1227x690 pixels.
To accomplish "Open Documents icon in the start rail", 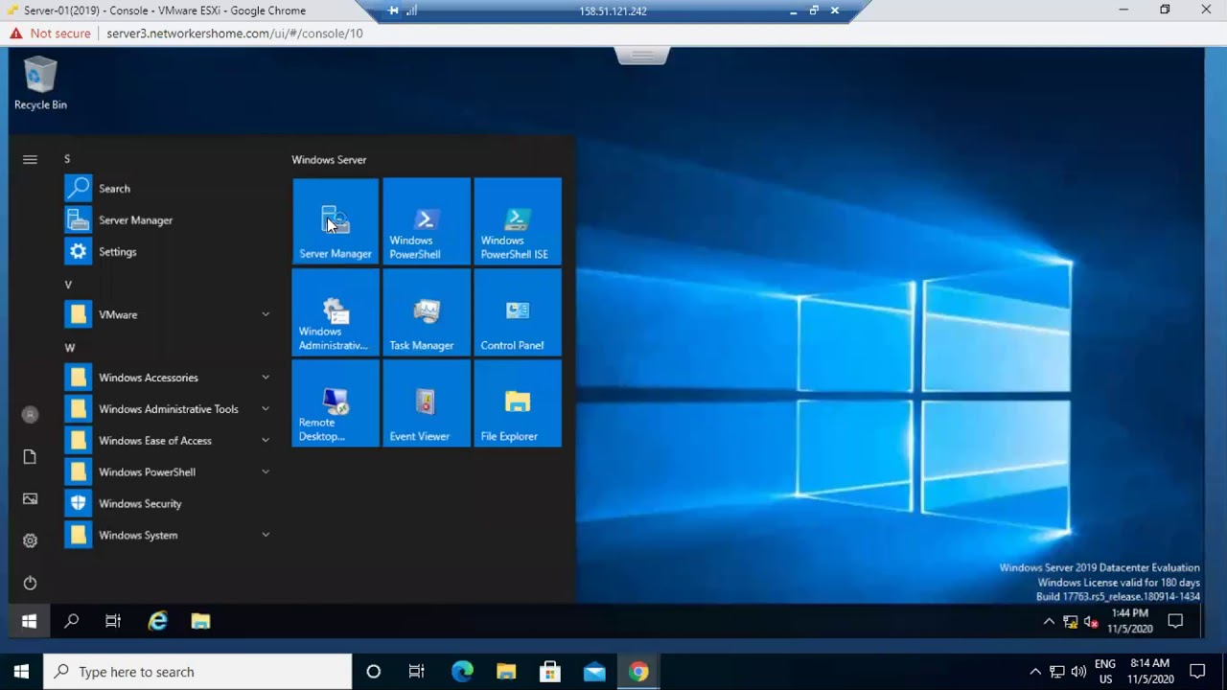I will (x=30, y=457).
